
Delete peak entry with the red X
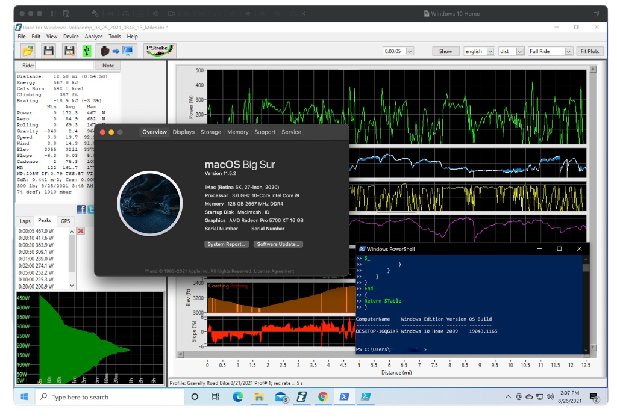(81, 231)
